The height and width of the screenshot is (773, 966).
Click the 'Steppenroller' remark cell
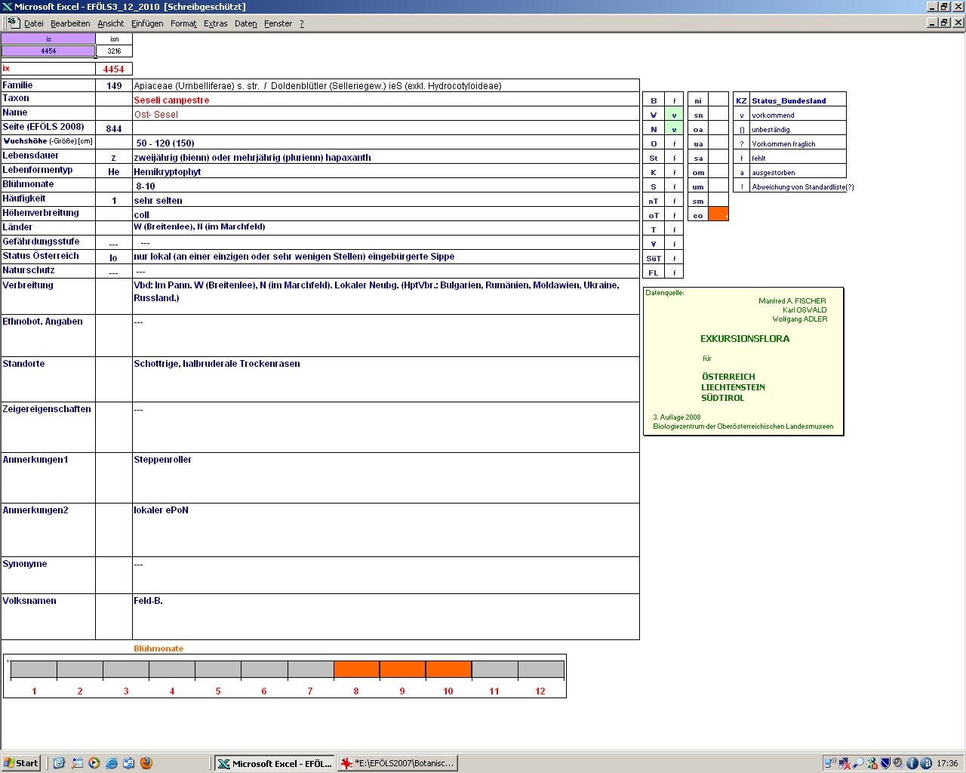click(x=386, y=478)
